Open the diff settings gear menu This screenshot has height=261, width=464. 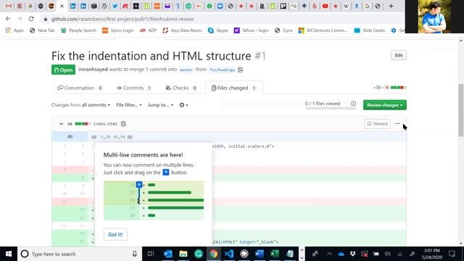[183, 105]
